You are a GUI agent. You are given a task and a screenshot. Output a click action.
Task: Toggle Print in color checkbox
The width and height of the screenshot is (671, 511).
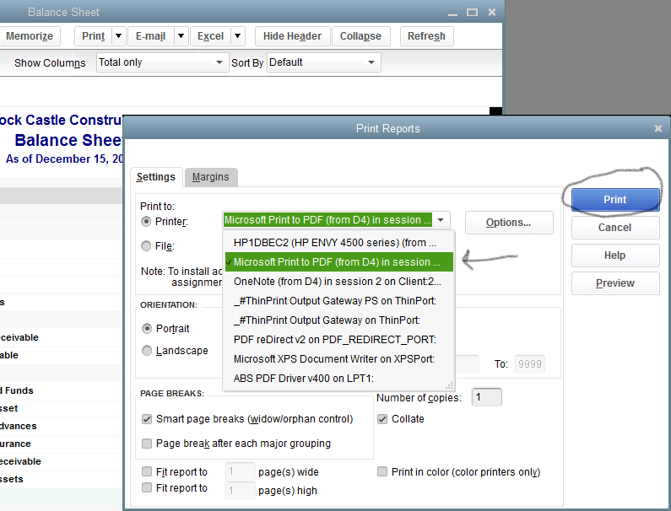[382, 471]
